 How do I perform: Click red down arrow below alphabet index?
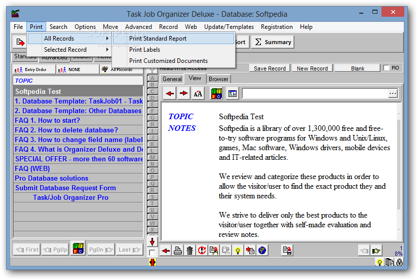click(152, 242)
